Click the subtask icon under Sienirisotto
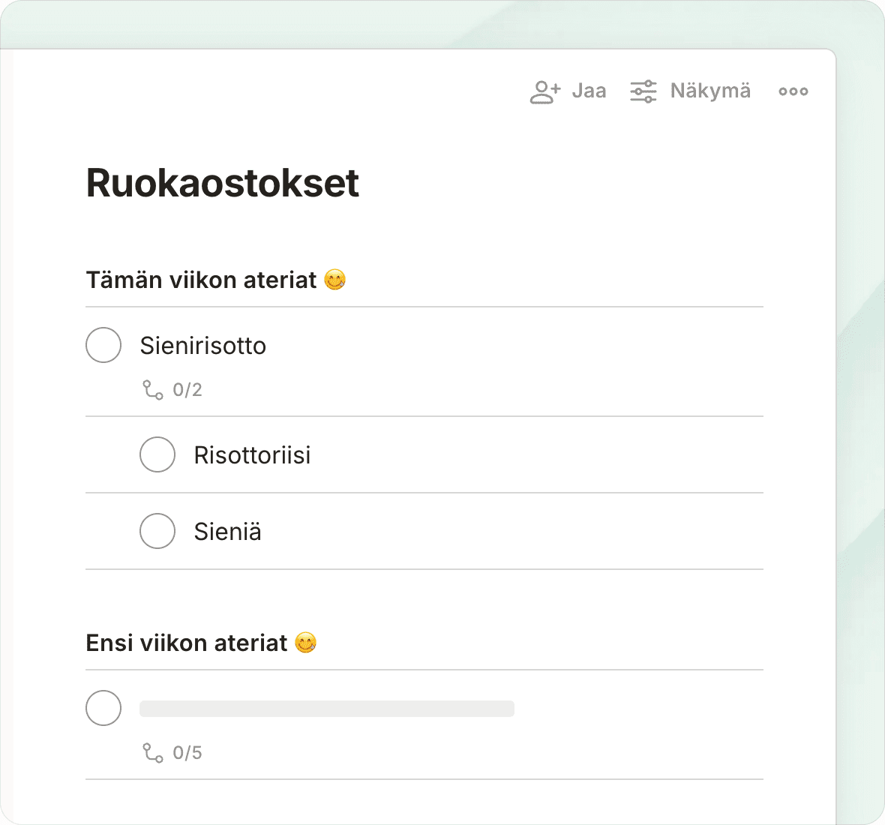The height and width of the screenshot is (825, 885). pyautogui.click(x=153, y=390)
